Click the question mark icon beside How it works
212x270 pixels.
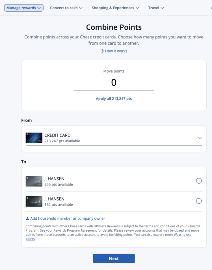102,51
